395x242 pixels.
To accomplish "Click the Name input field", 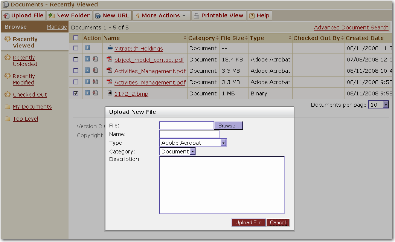I will (x=189, y=134).
